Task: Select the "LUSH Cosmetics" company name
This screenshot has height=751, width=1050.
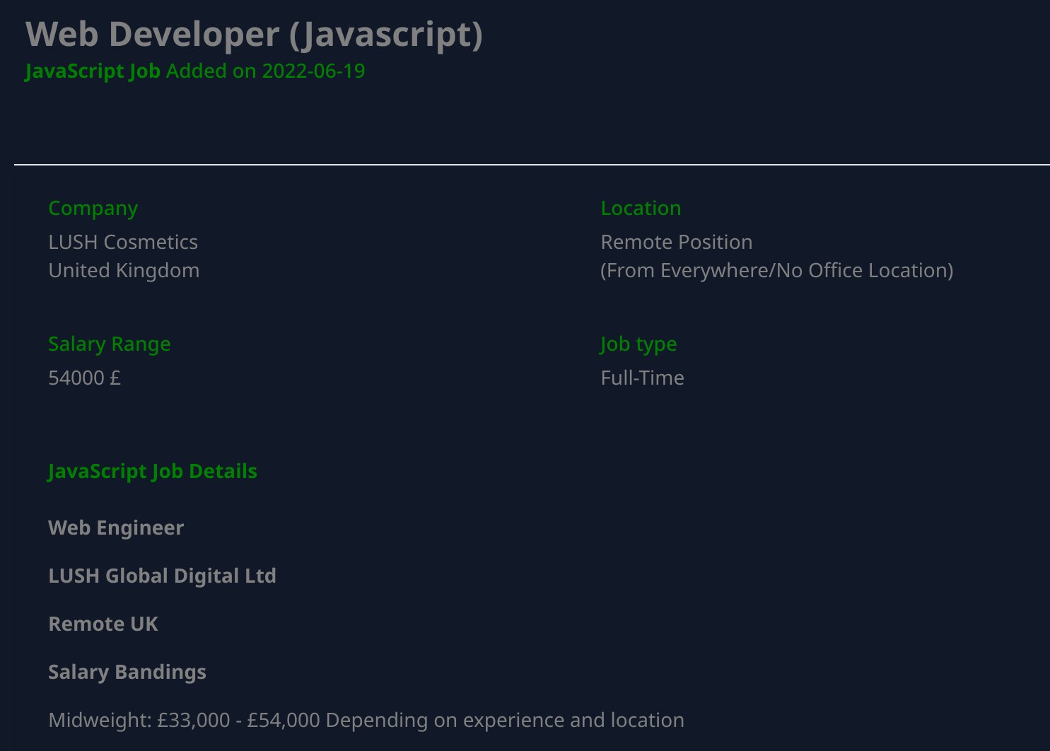Action: [x=123, y=242]
